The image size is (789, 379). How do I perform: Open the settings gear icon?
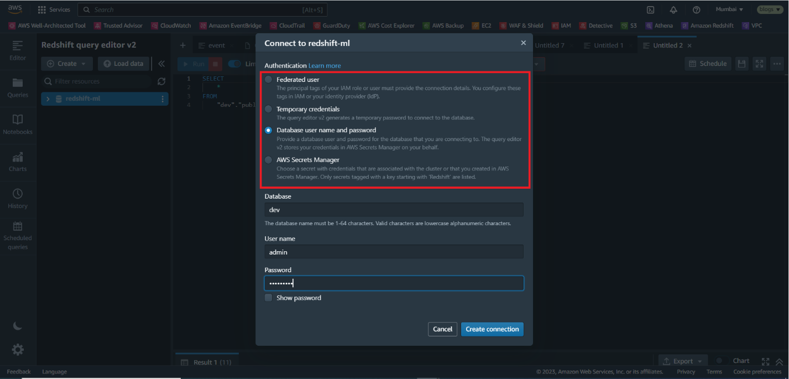click(18, 350)
